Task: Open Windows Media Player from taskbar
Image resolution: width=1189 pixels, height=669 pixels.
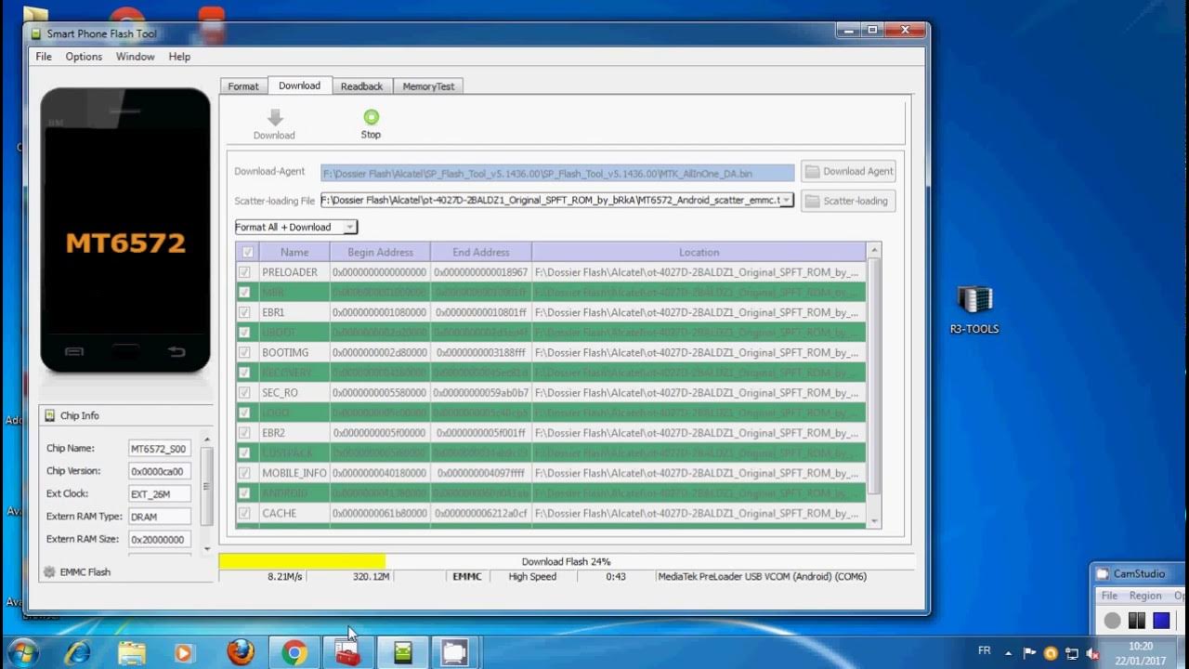Action: point(184,652)
